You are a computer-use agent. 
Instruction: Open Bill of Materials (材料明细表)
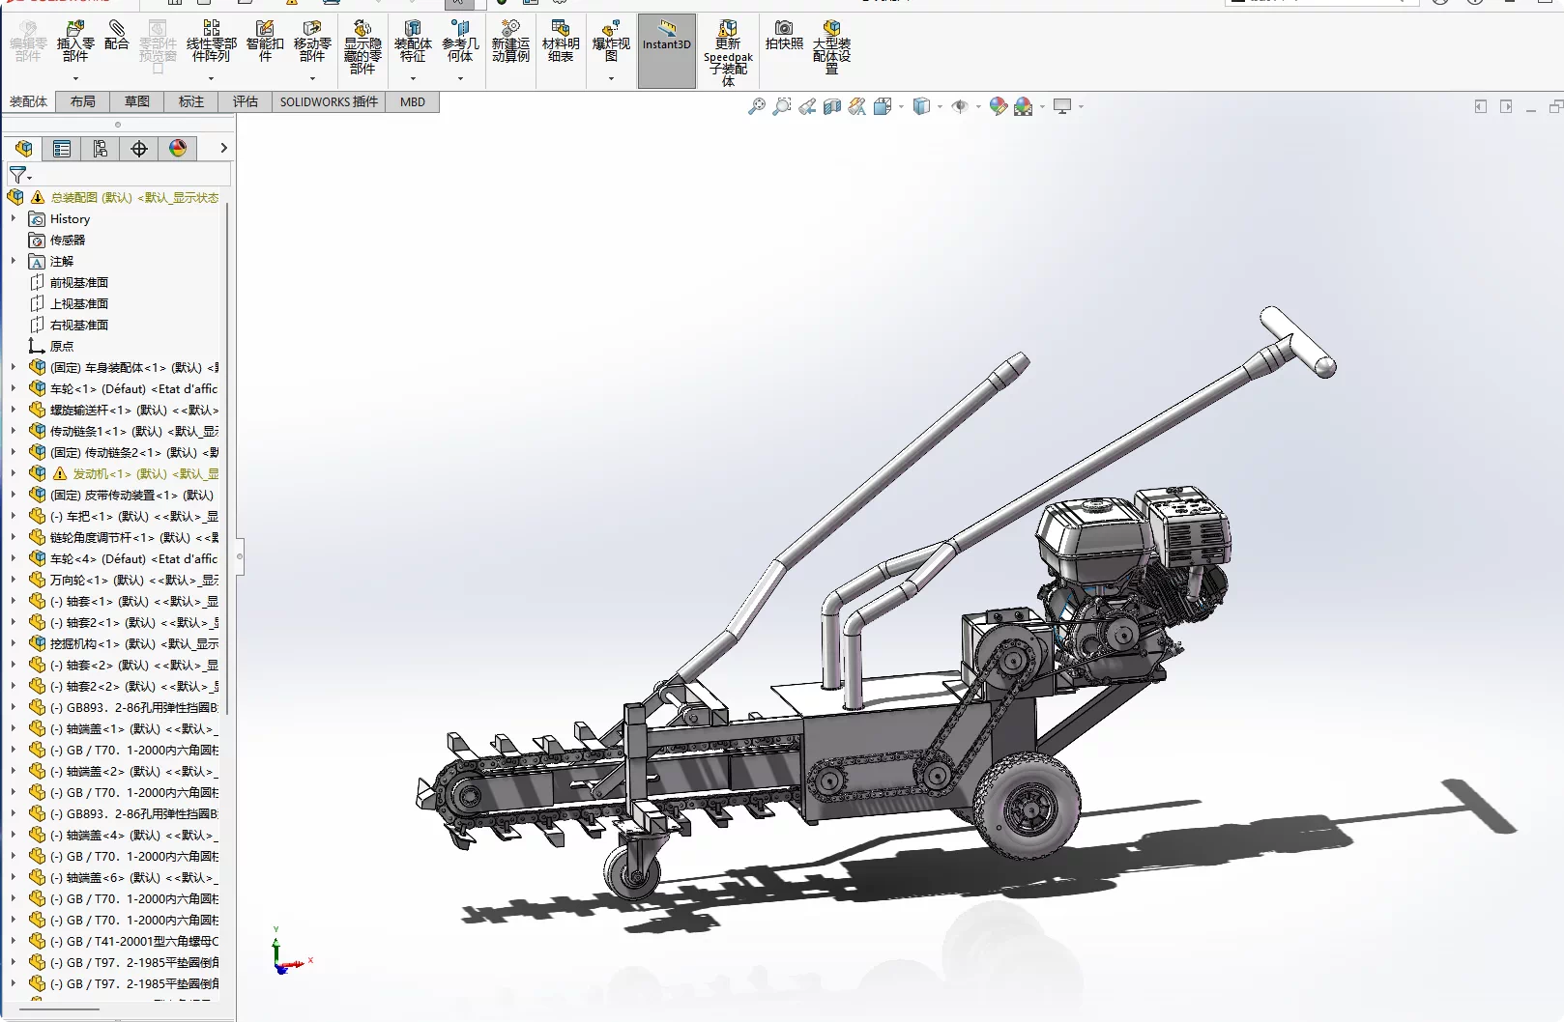[x=561, y=43]
